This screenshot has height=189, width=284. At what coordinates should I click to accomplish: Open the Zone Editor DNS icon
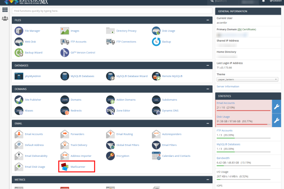(x=111, y=111)
